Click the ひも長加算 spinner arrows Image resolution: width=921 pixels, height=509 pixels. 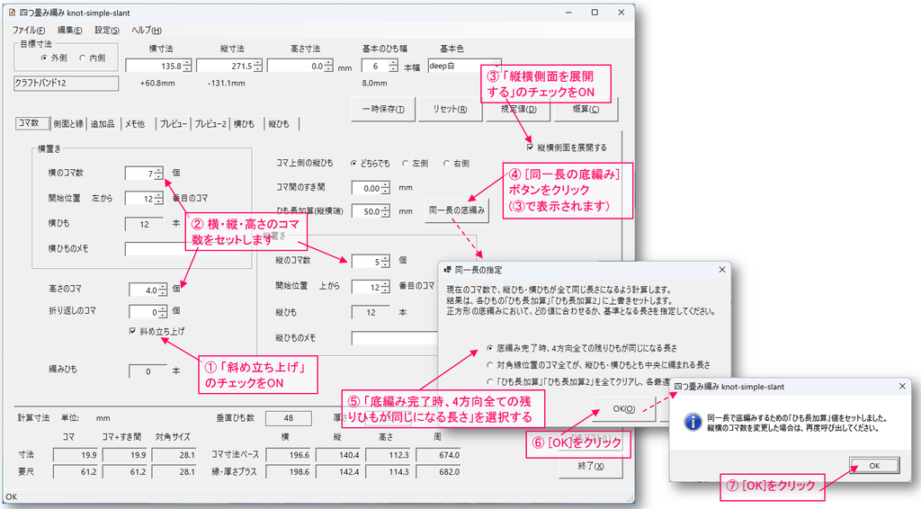pos(385,210)
